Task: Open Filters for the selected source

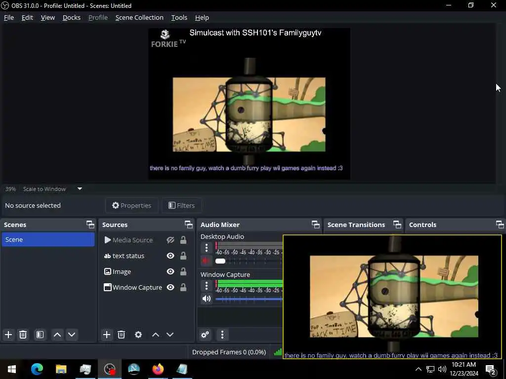Action: 182,205
